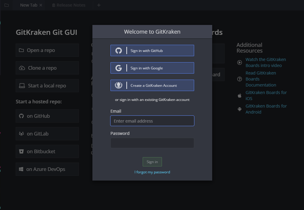This screenshot has width=304, height=210.
Task: Click 'or sign in with an existing GitKraken account' text
Action: pos(152,100)
